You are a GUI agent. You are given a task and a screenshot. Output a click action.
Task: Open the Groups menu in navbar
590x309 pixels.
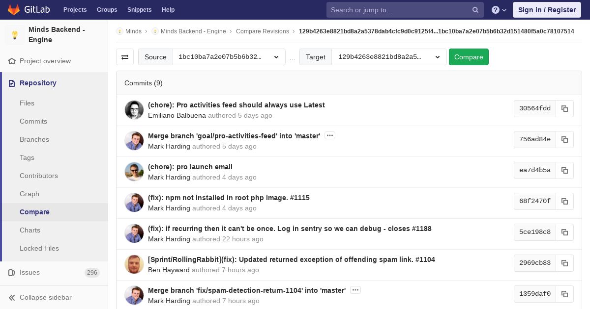pyautogui.click(x=107, y=10)
